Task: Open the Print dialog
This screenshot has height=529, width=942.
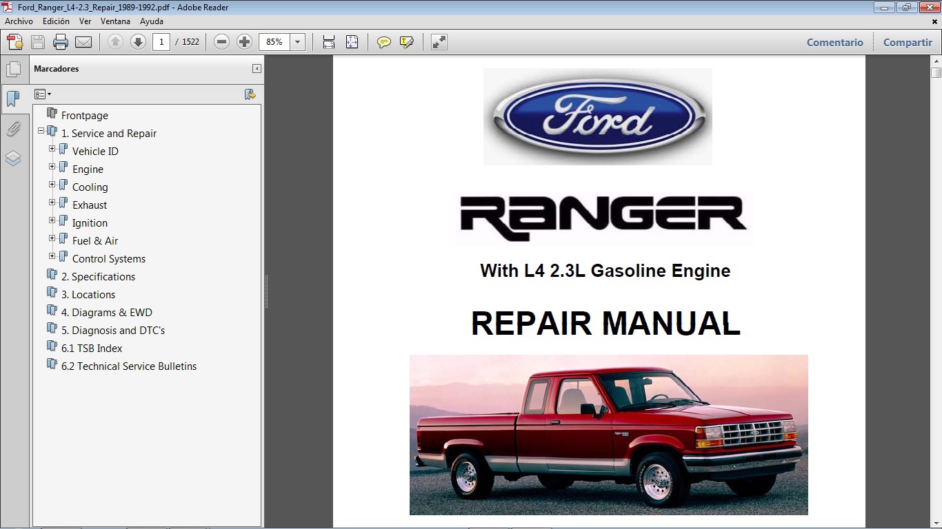Action: pos(61,42)
